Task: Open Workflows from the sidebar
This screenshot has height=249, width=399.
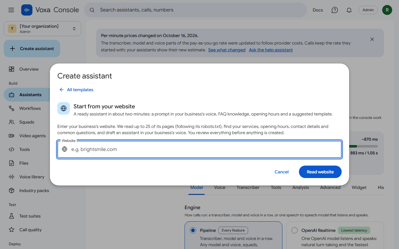Action: click(x=27, y=108)
